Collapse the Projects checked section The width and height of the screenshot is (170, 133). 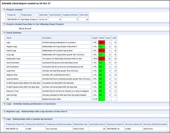click(x=5, y=10)
